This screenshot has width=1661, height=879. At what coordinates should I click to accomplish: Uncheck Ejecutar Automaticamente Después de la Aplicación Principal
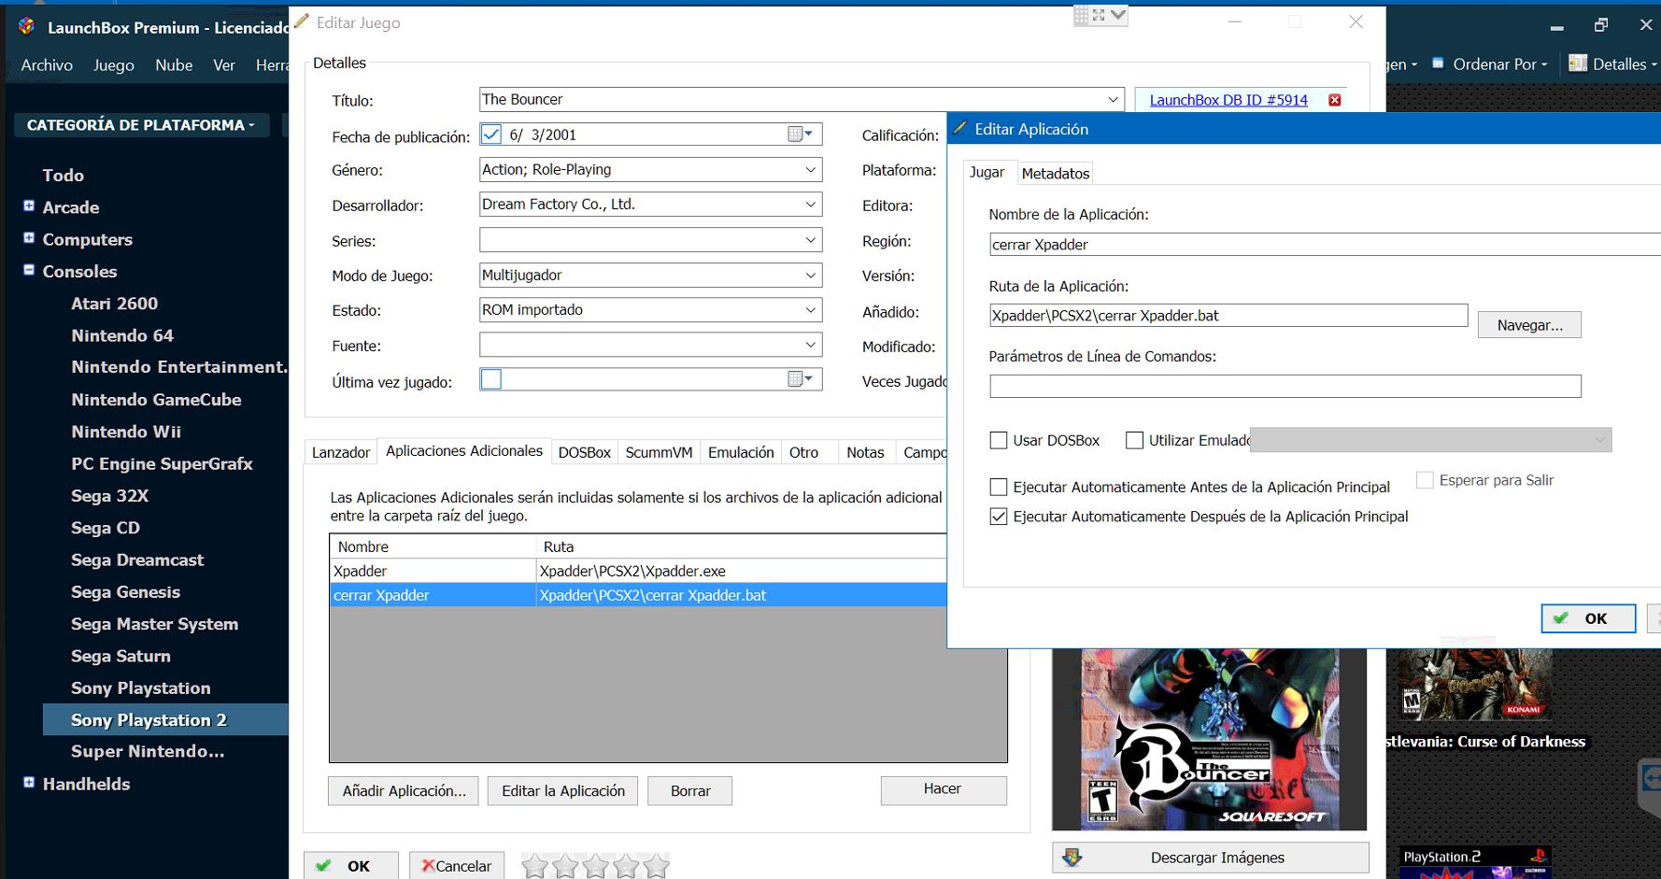999,517
